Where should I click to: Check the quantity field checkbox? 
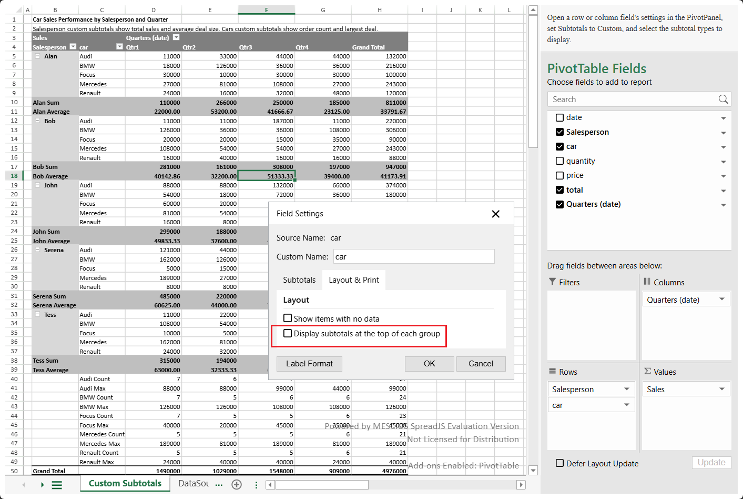coord(559,161)
